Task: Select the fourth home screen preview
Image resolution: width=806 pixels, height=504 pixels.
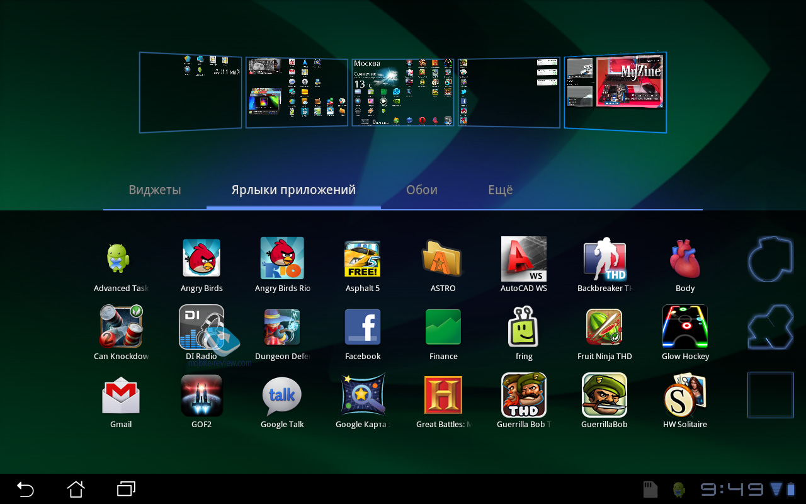Action: (509, 92)
